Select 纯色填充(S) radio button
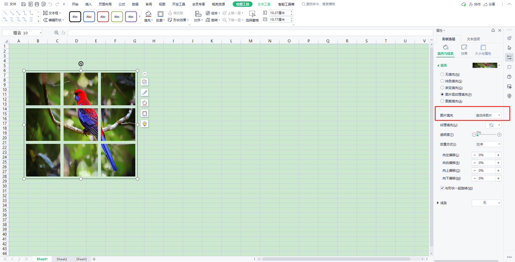 click(442, 81)
